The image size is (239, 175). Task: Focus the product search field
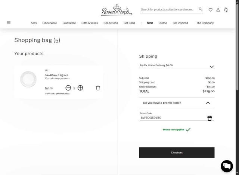[168, 10]
